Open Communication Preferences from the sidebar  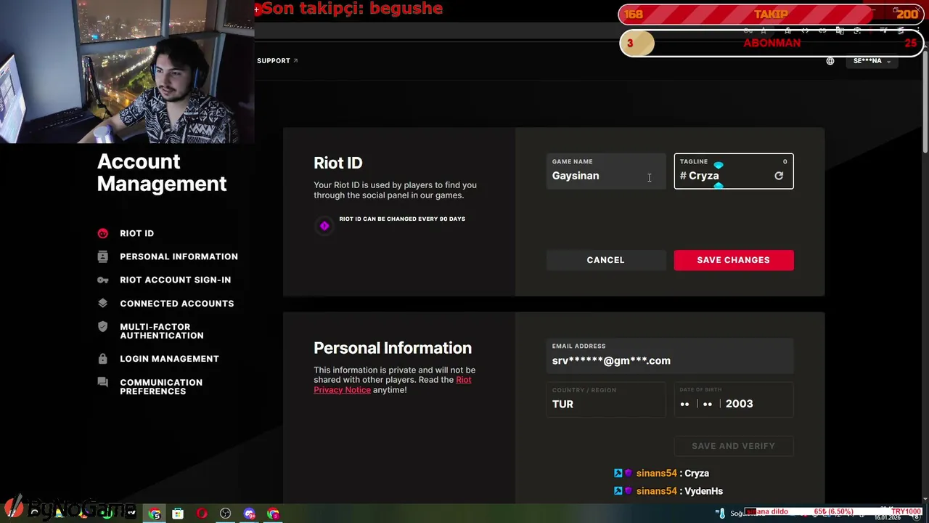tap(161, 386)
